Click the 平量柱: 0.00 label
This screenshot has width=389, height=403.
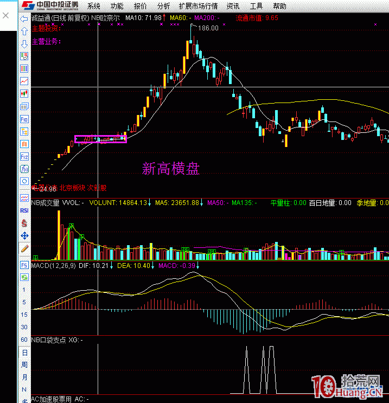[x=289, y=203]
